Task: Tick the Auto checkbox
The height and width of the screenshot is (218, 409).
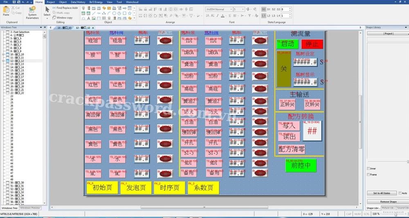Action: [x=400, y=193]
